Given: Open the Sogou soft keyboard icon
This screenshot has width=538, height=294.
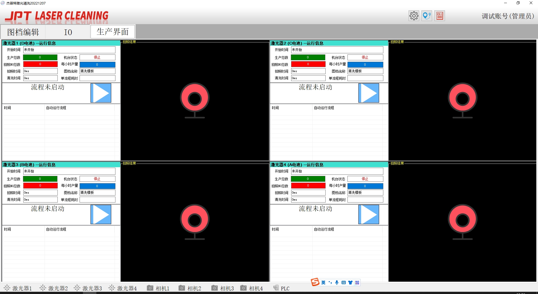Looking at the screenshot, I should [344, 282].
